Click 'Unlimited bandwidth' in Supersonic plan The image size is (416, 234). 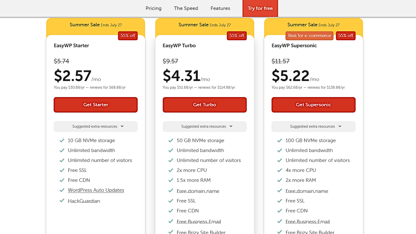pos(309,150)
